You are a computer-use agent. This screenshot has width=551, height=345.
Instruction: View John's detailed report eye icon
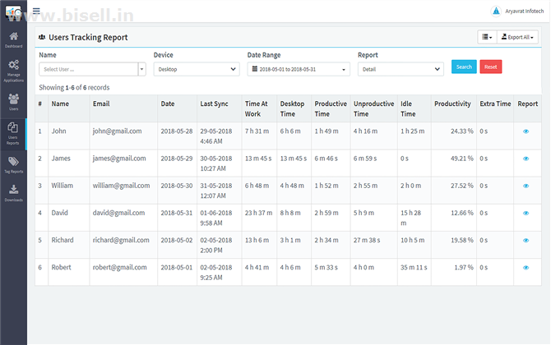click(x=526, y=131)
